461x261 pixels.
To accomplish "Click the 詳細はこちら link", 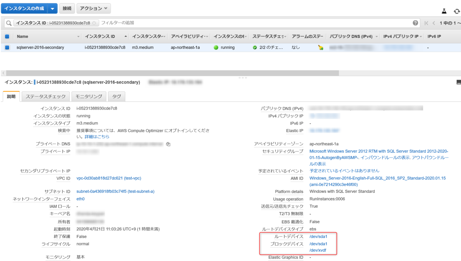I will point(97,136).
